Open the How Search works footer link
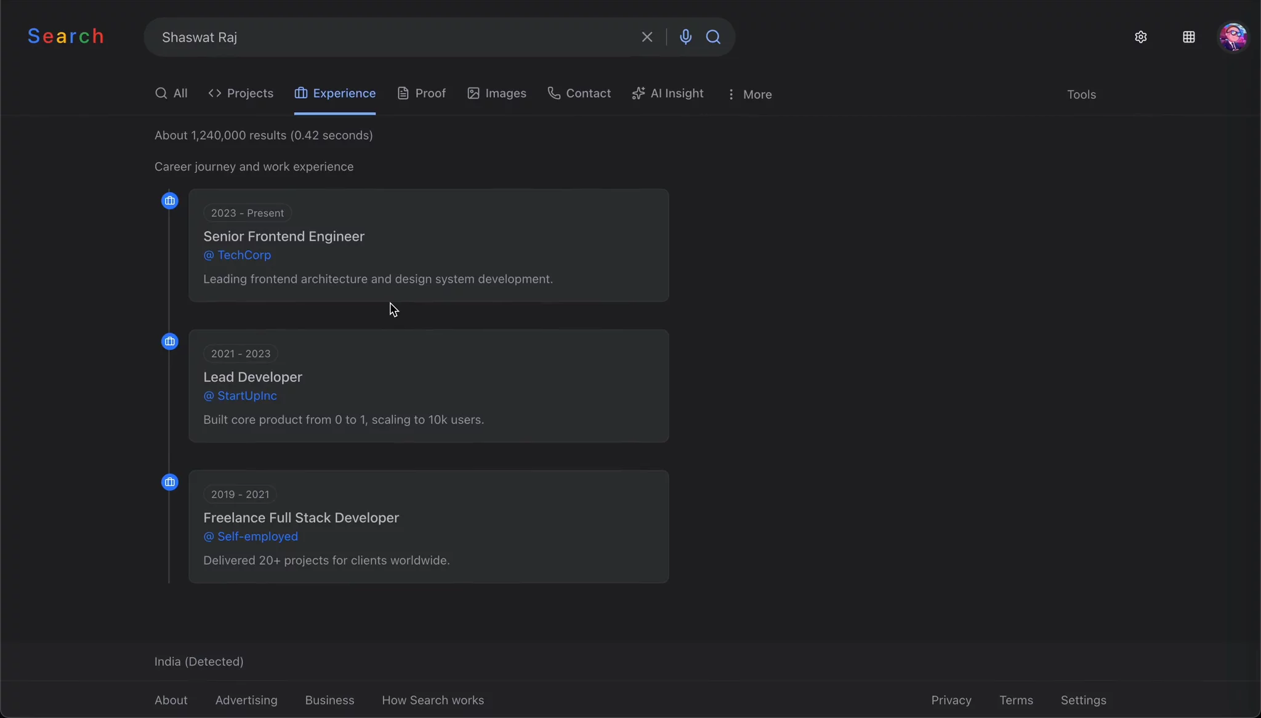 click(432, 700)
